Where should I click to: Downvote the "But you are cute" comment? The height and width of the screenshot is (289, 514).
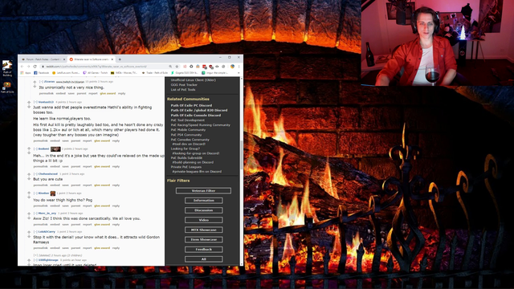[29, 179]
